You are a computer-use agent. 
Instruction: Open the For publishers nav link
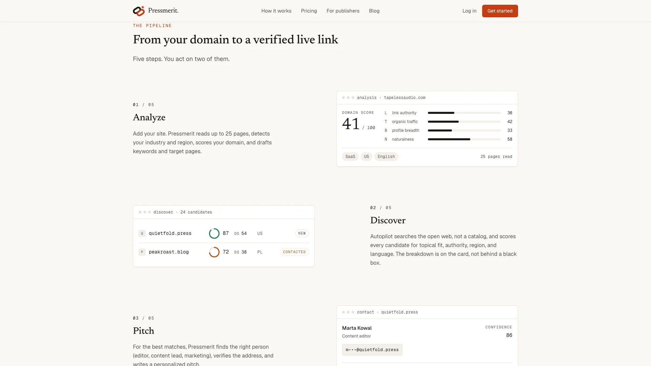343,11
